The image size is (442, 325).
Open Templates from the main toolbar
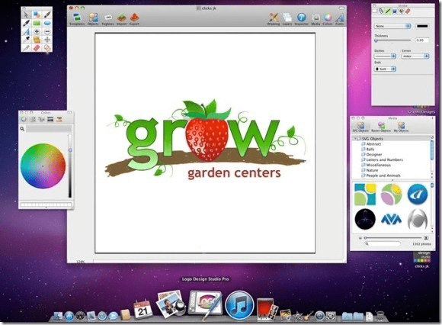click(x=77, y=19)
